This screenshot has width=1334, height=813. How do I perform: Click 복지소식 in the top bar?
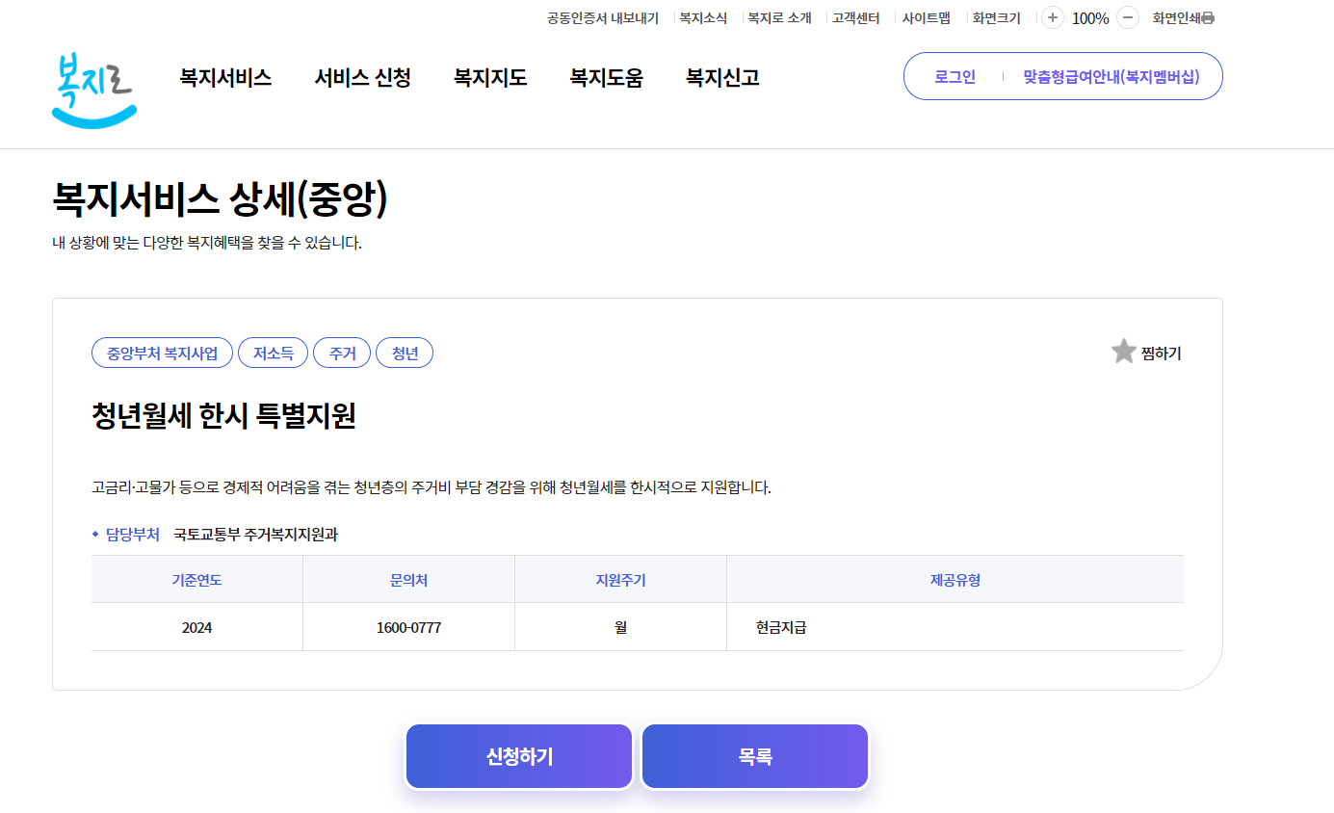pyautogui.click(x=702, y=17)
